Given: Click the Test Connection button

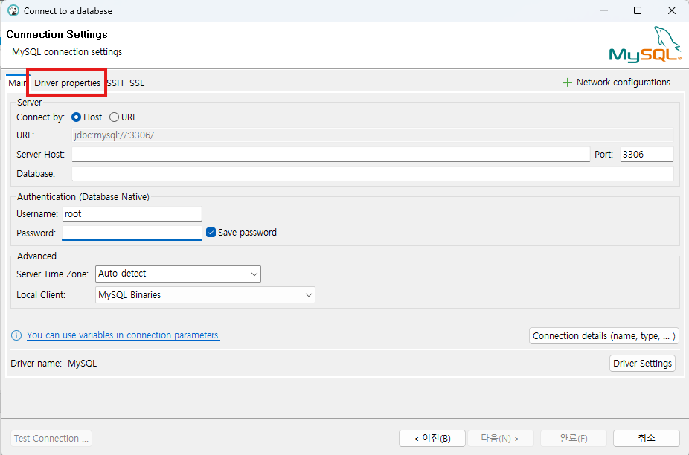Looking at the screenshot, I should [51, 439].
